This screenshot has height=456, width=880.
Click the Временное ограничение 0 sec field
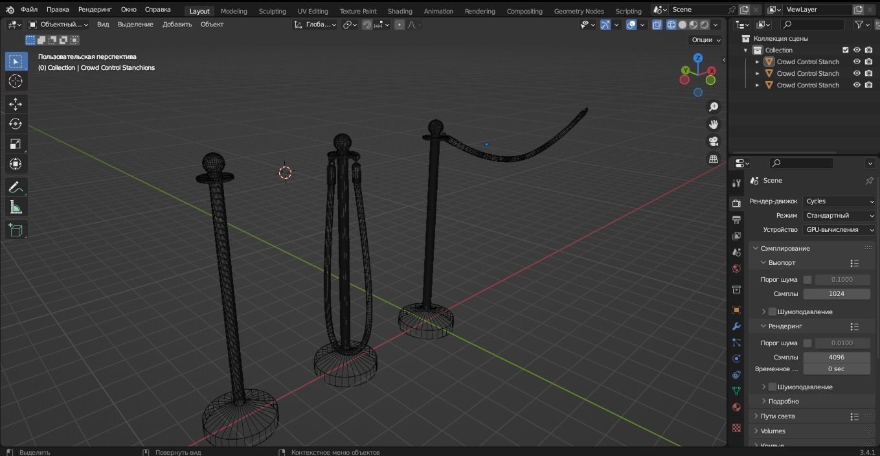[x=837, y=369]
